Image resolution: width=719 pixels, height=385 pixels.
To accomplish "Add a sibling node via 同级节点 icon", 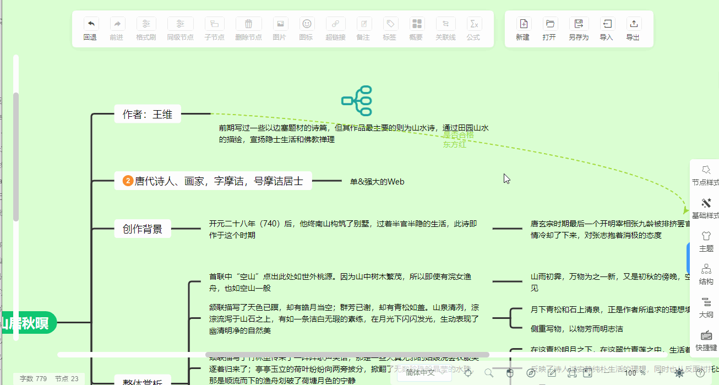I will pyautogui.click(x=180, y=29).
